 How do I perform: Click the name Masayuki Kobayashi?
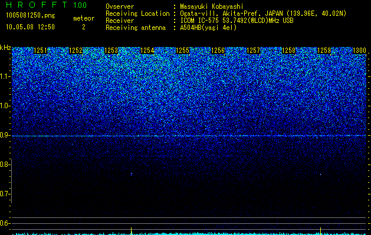click(x=212, y=6)
